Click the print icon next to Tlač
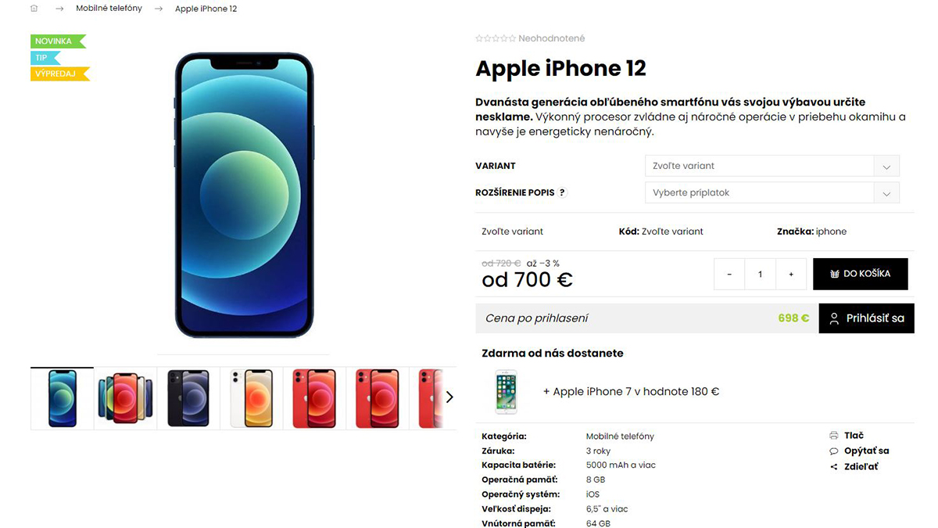Screen dimensions: 938x528 click(834, 436)
